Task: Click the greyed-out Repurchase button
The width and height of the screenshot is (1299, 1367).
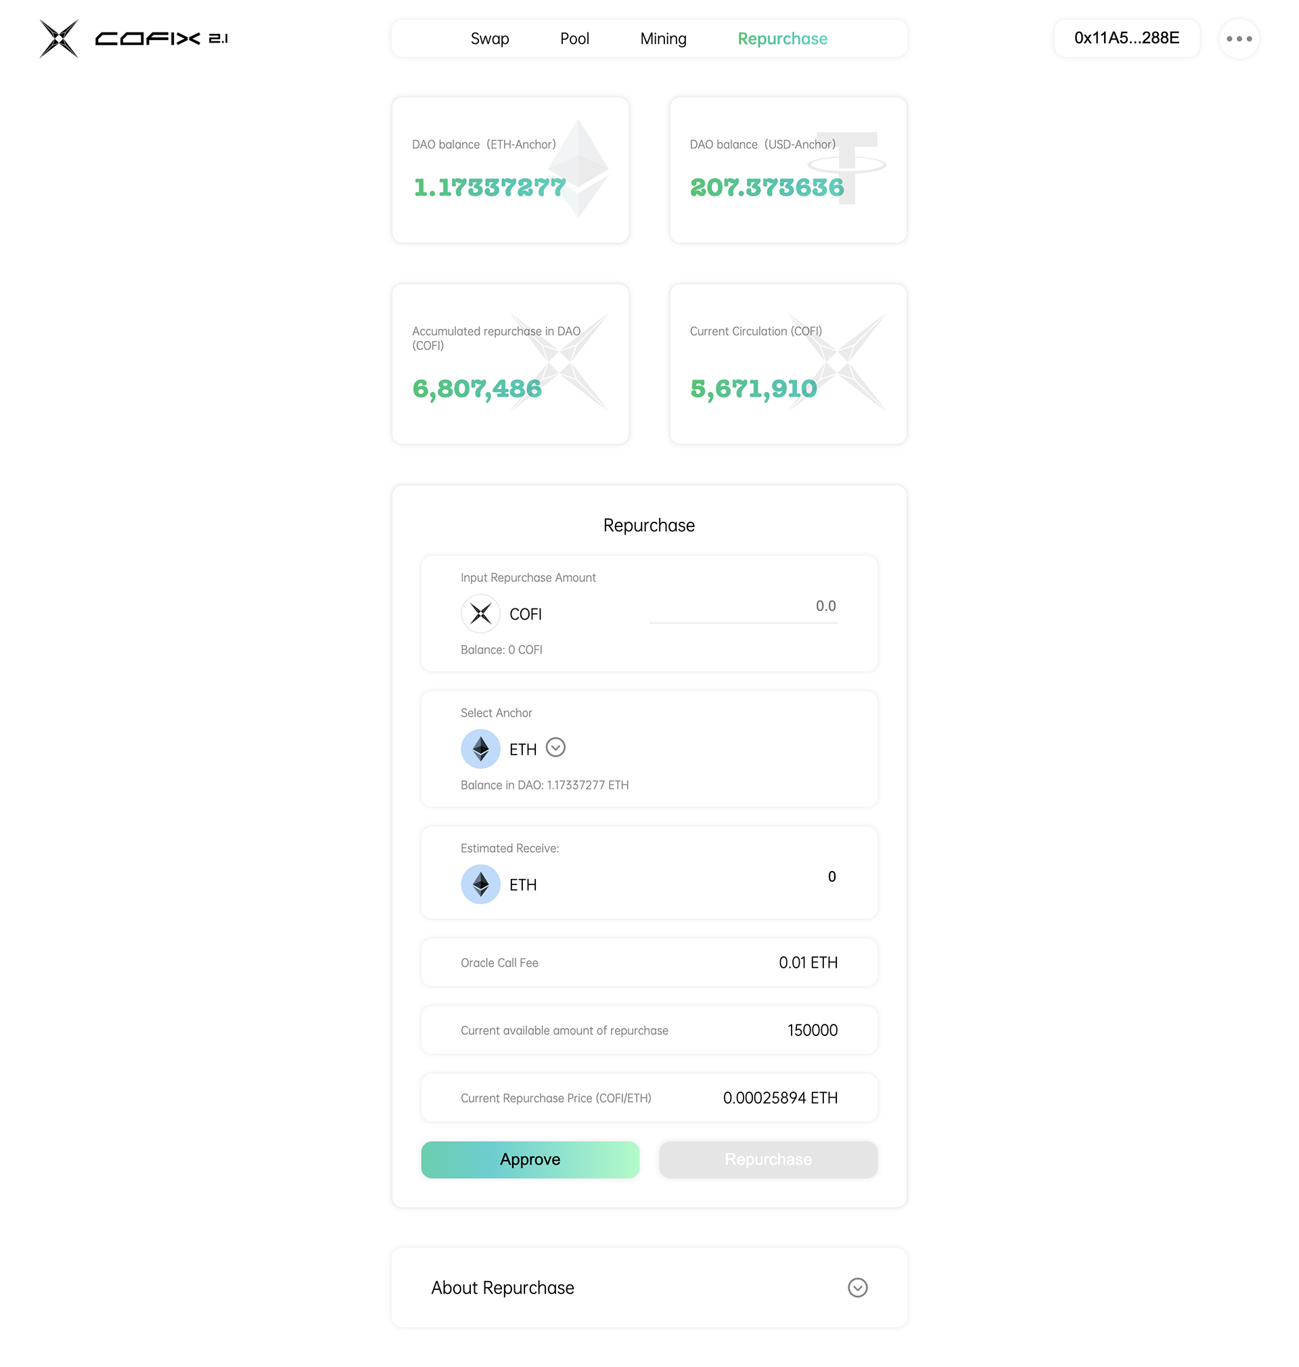Action: coord(768,1159)
